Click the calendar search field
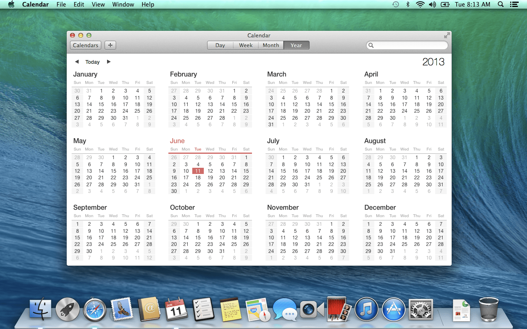Image resolution: width=527 pixels, height=329 pixels. 407,45
